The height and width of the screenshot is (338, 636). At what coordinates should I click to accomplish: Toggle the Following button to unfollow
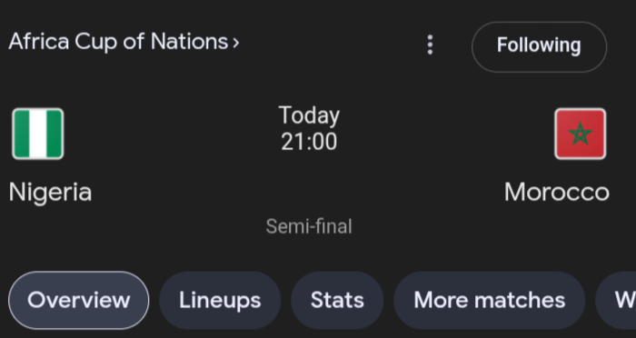point(539,46)
